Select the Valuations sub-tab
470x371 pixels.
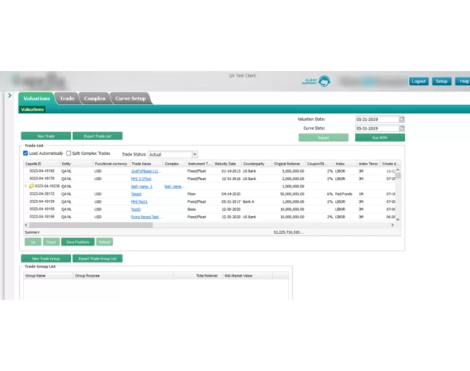pos(32,109)
